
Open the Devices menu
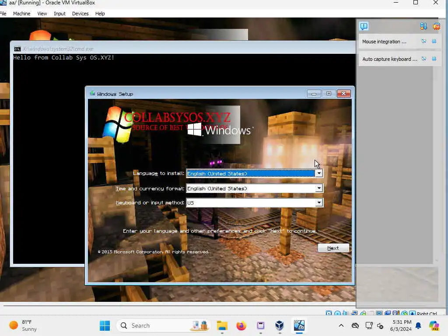[x=80, y=14]
